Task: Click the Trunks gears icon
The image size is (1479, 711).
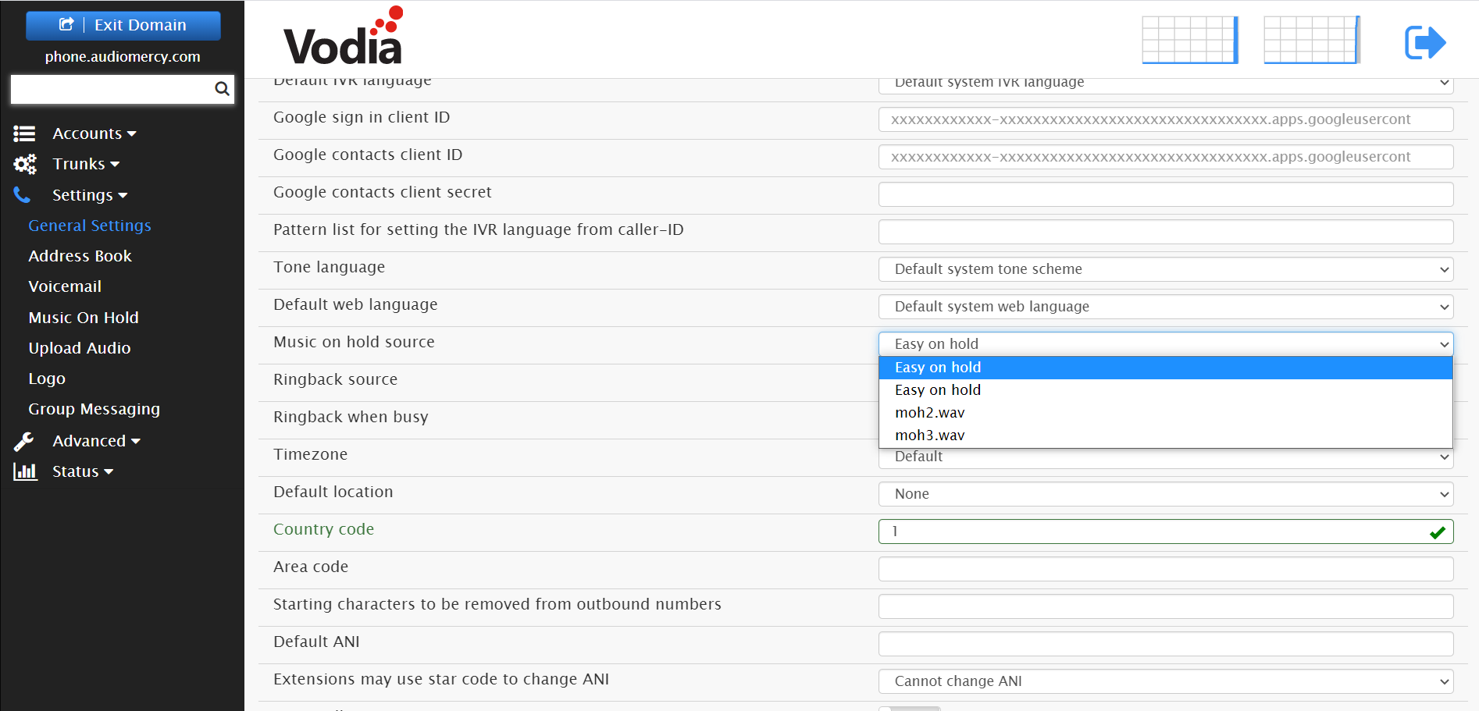Action: pyautogui.click(x=24, y=165)
